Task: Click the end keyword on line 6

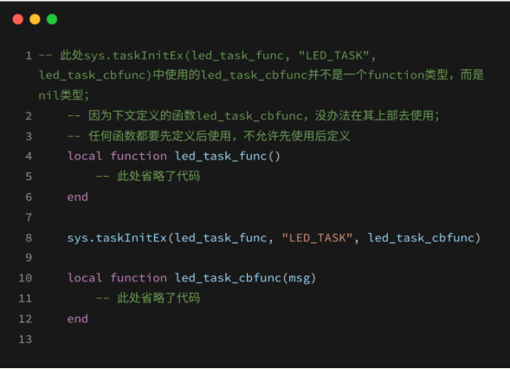Action: pyautogui.click(x=77, y=197)
